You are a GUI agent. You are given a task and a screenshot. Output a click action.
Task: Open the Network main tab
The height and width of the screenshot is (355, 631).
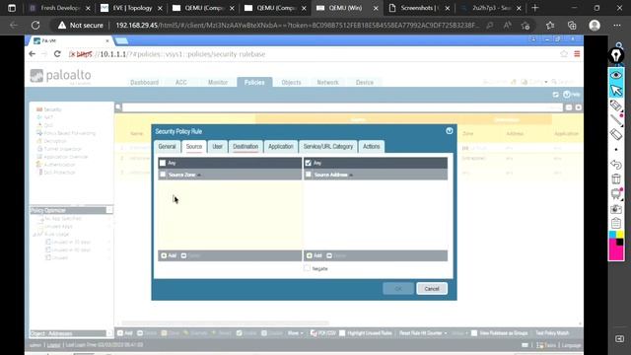[328, 82]
